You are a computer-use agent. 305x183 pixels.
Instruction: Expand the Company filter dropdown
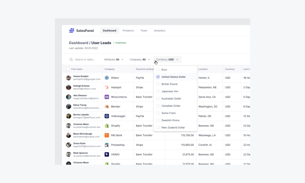pyautogui.click(x=140, y=59)
